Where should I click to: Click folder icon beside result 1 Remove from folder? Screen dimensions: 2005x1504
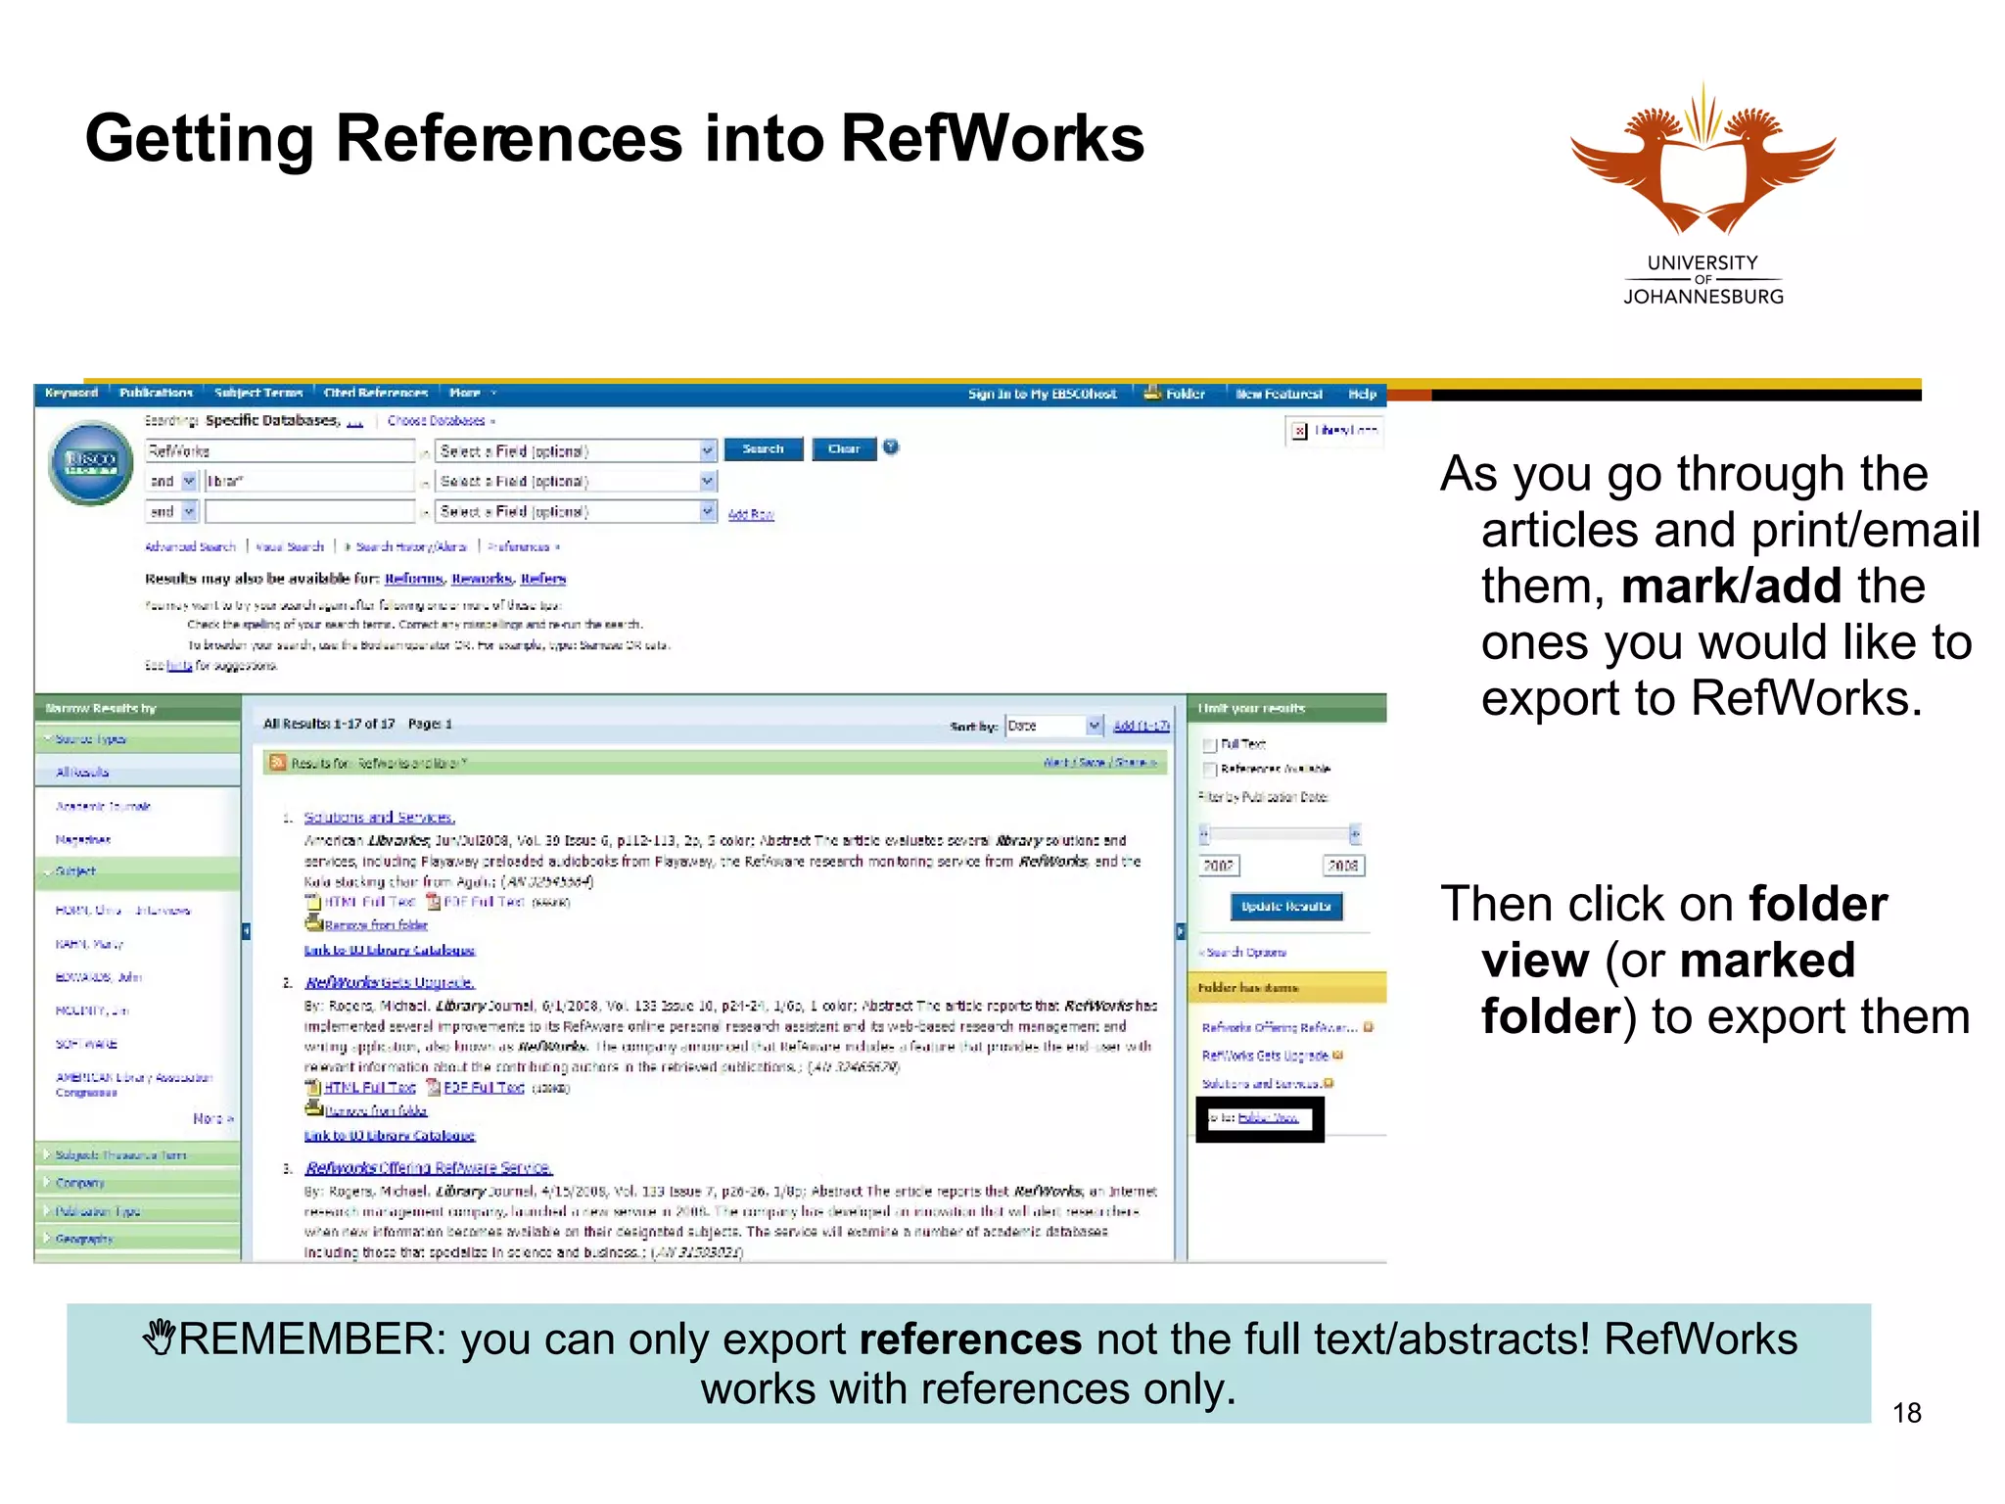point(314,922)
